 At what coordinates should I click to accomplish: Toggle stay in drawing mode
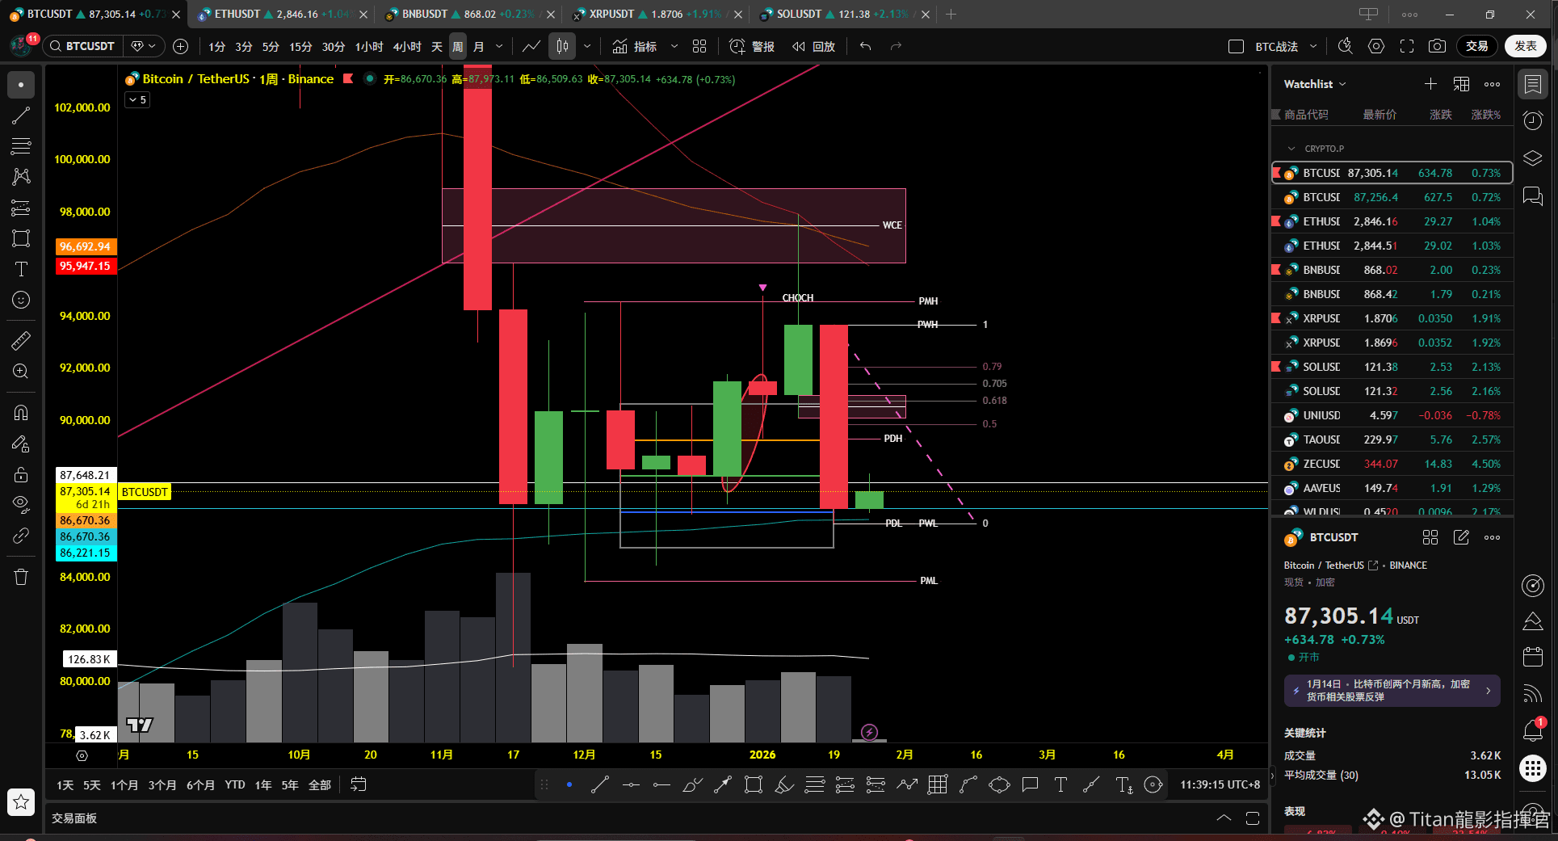[x=21, y=444]
